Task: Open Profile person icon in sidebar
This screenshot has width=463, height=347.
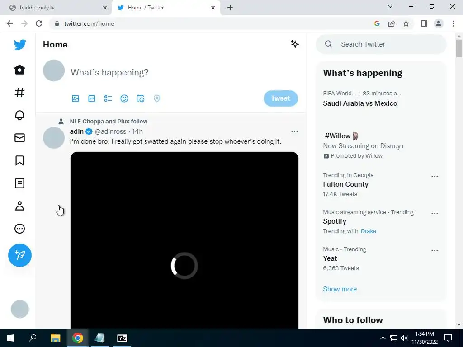Action: point(20,206)
